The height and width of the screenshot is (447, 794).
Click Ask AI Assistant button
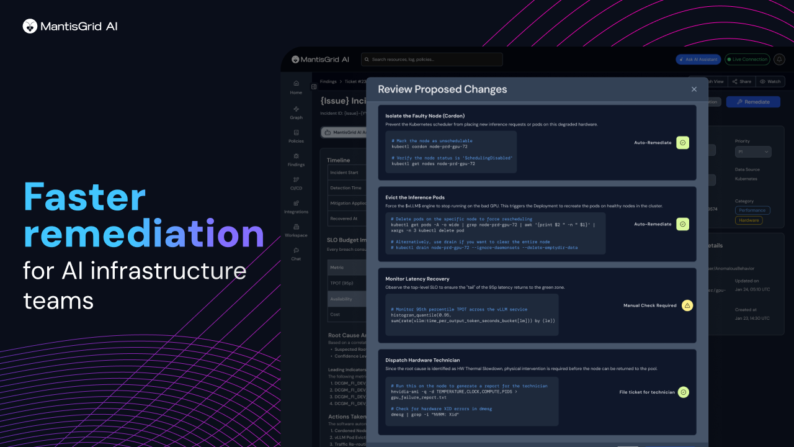[x=698, y=60]
